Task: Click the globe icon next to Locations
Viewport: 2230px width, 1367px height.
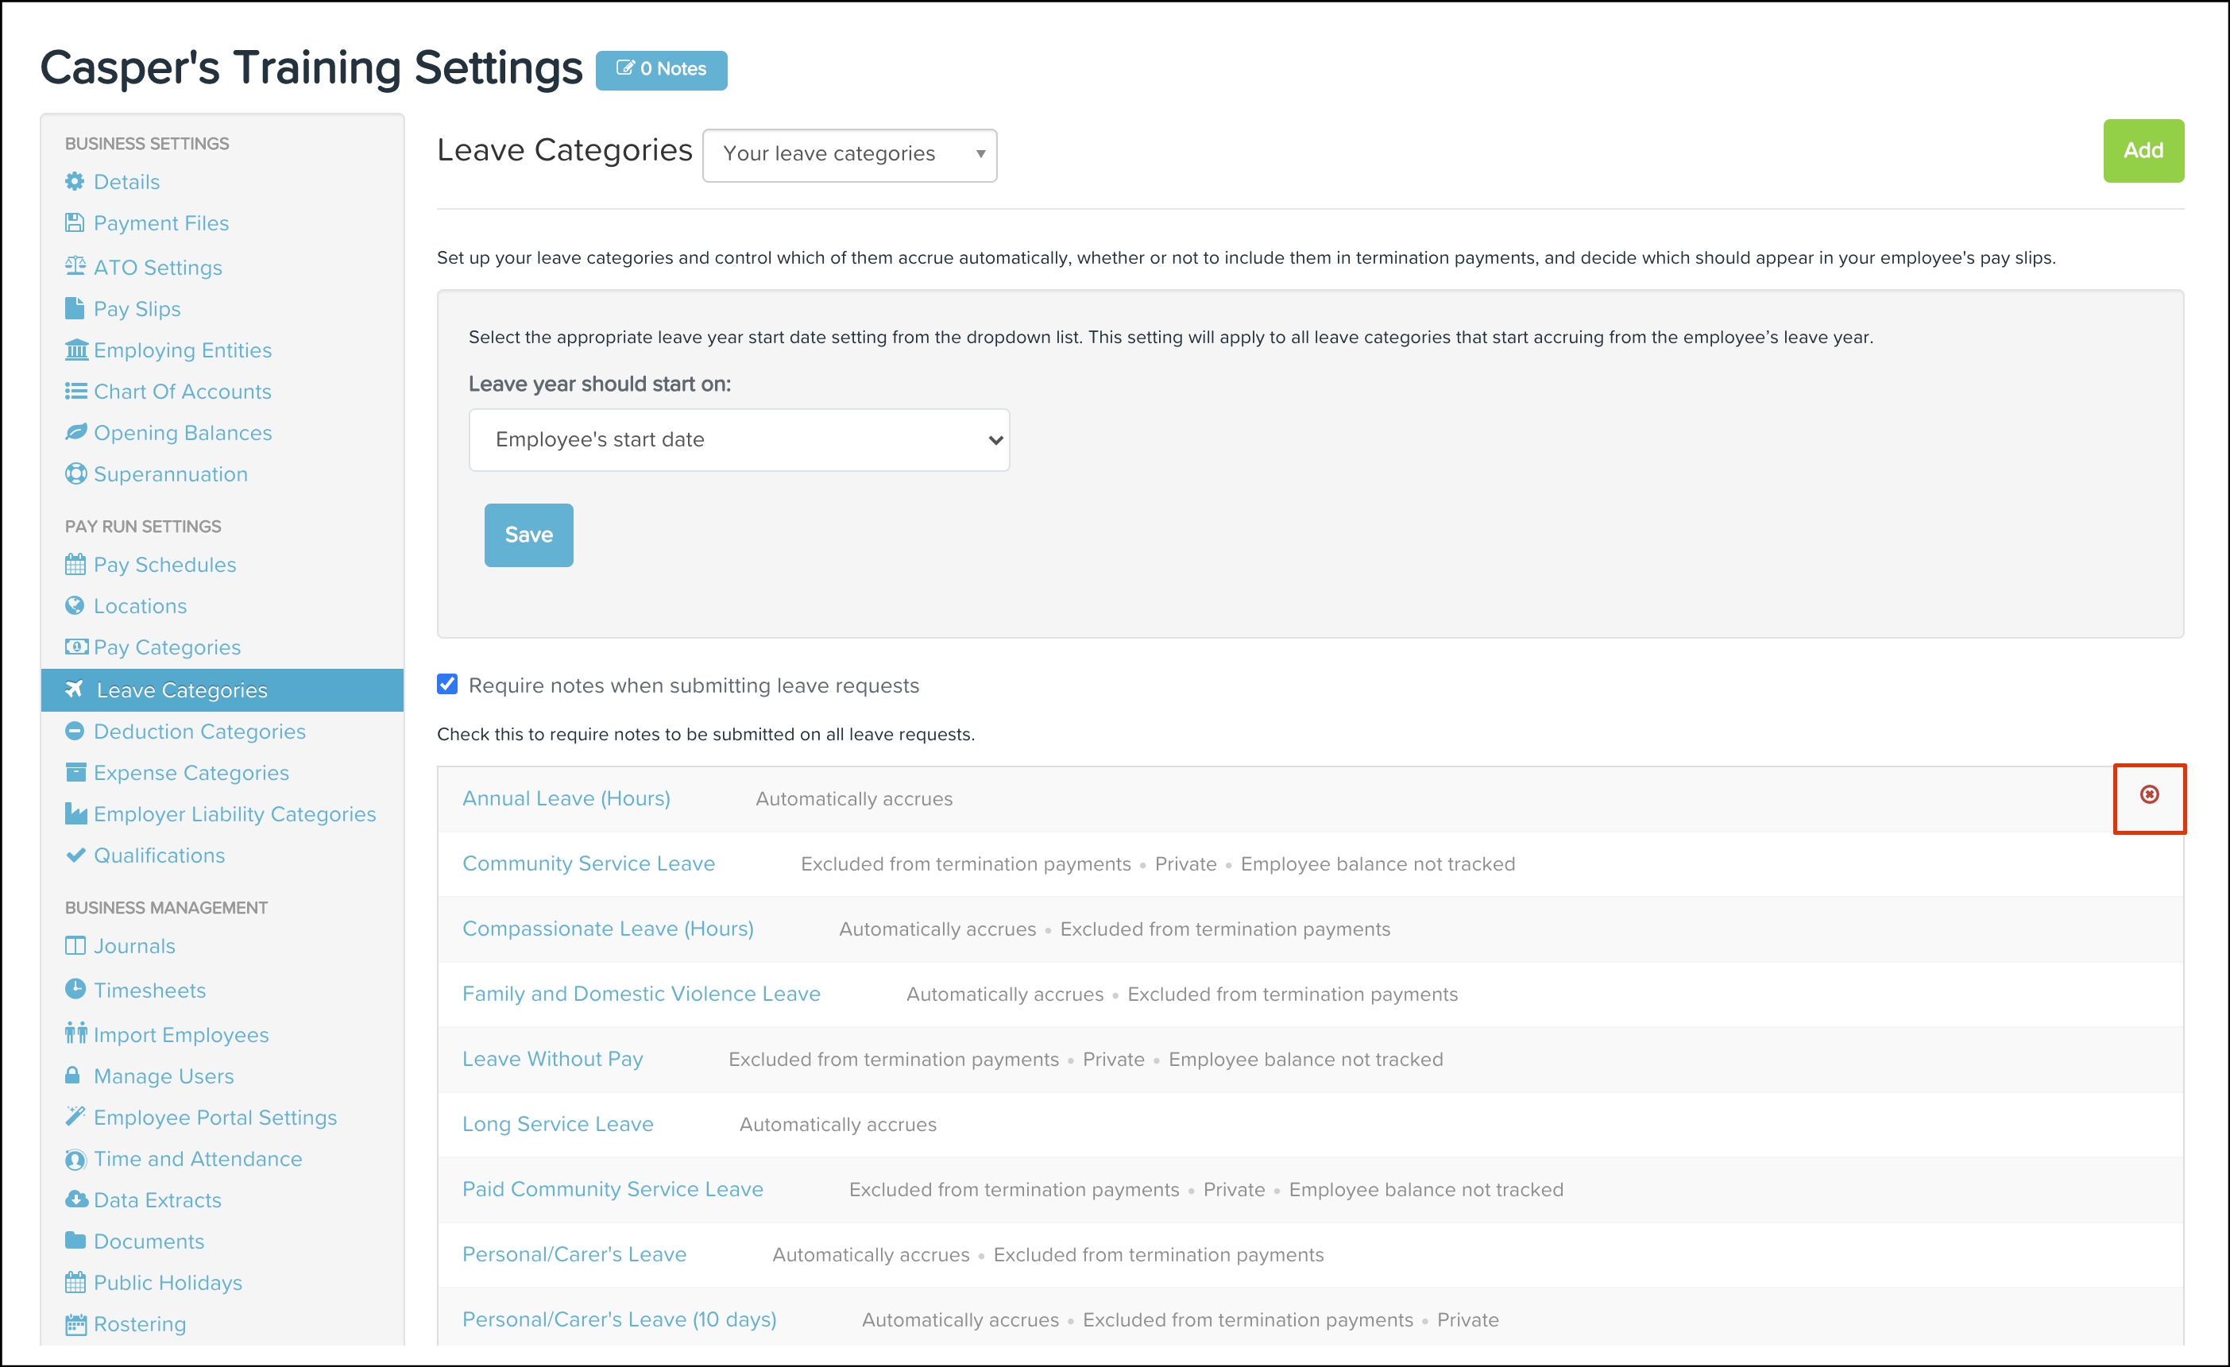Action: pyautogui.click(x=74, y=605)
